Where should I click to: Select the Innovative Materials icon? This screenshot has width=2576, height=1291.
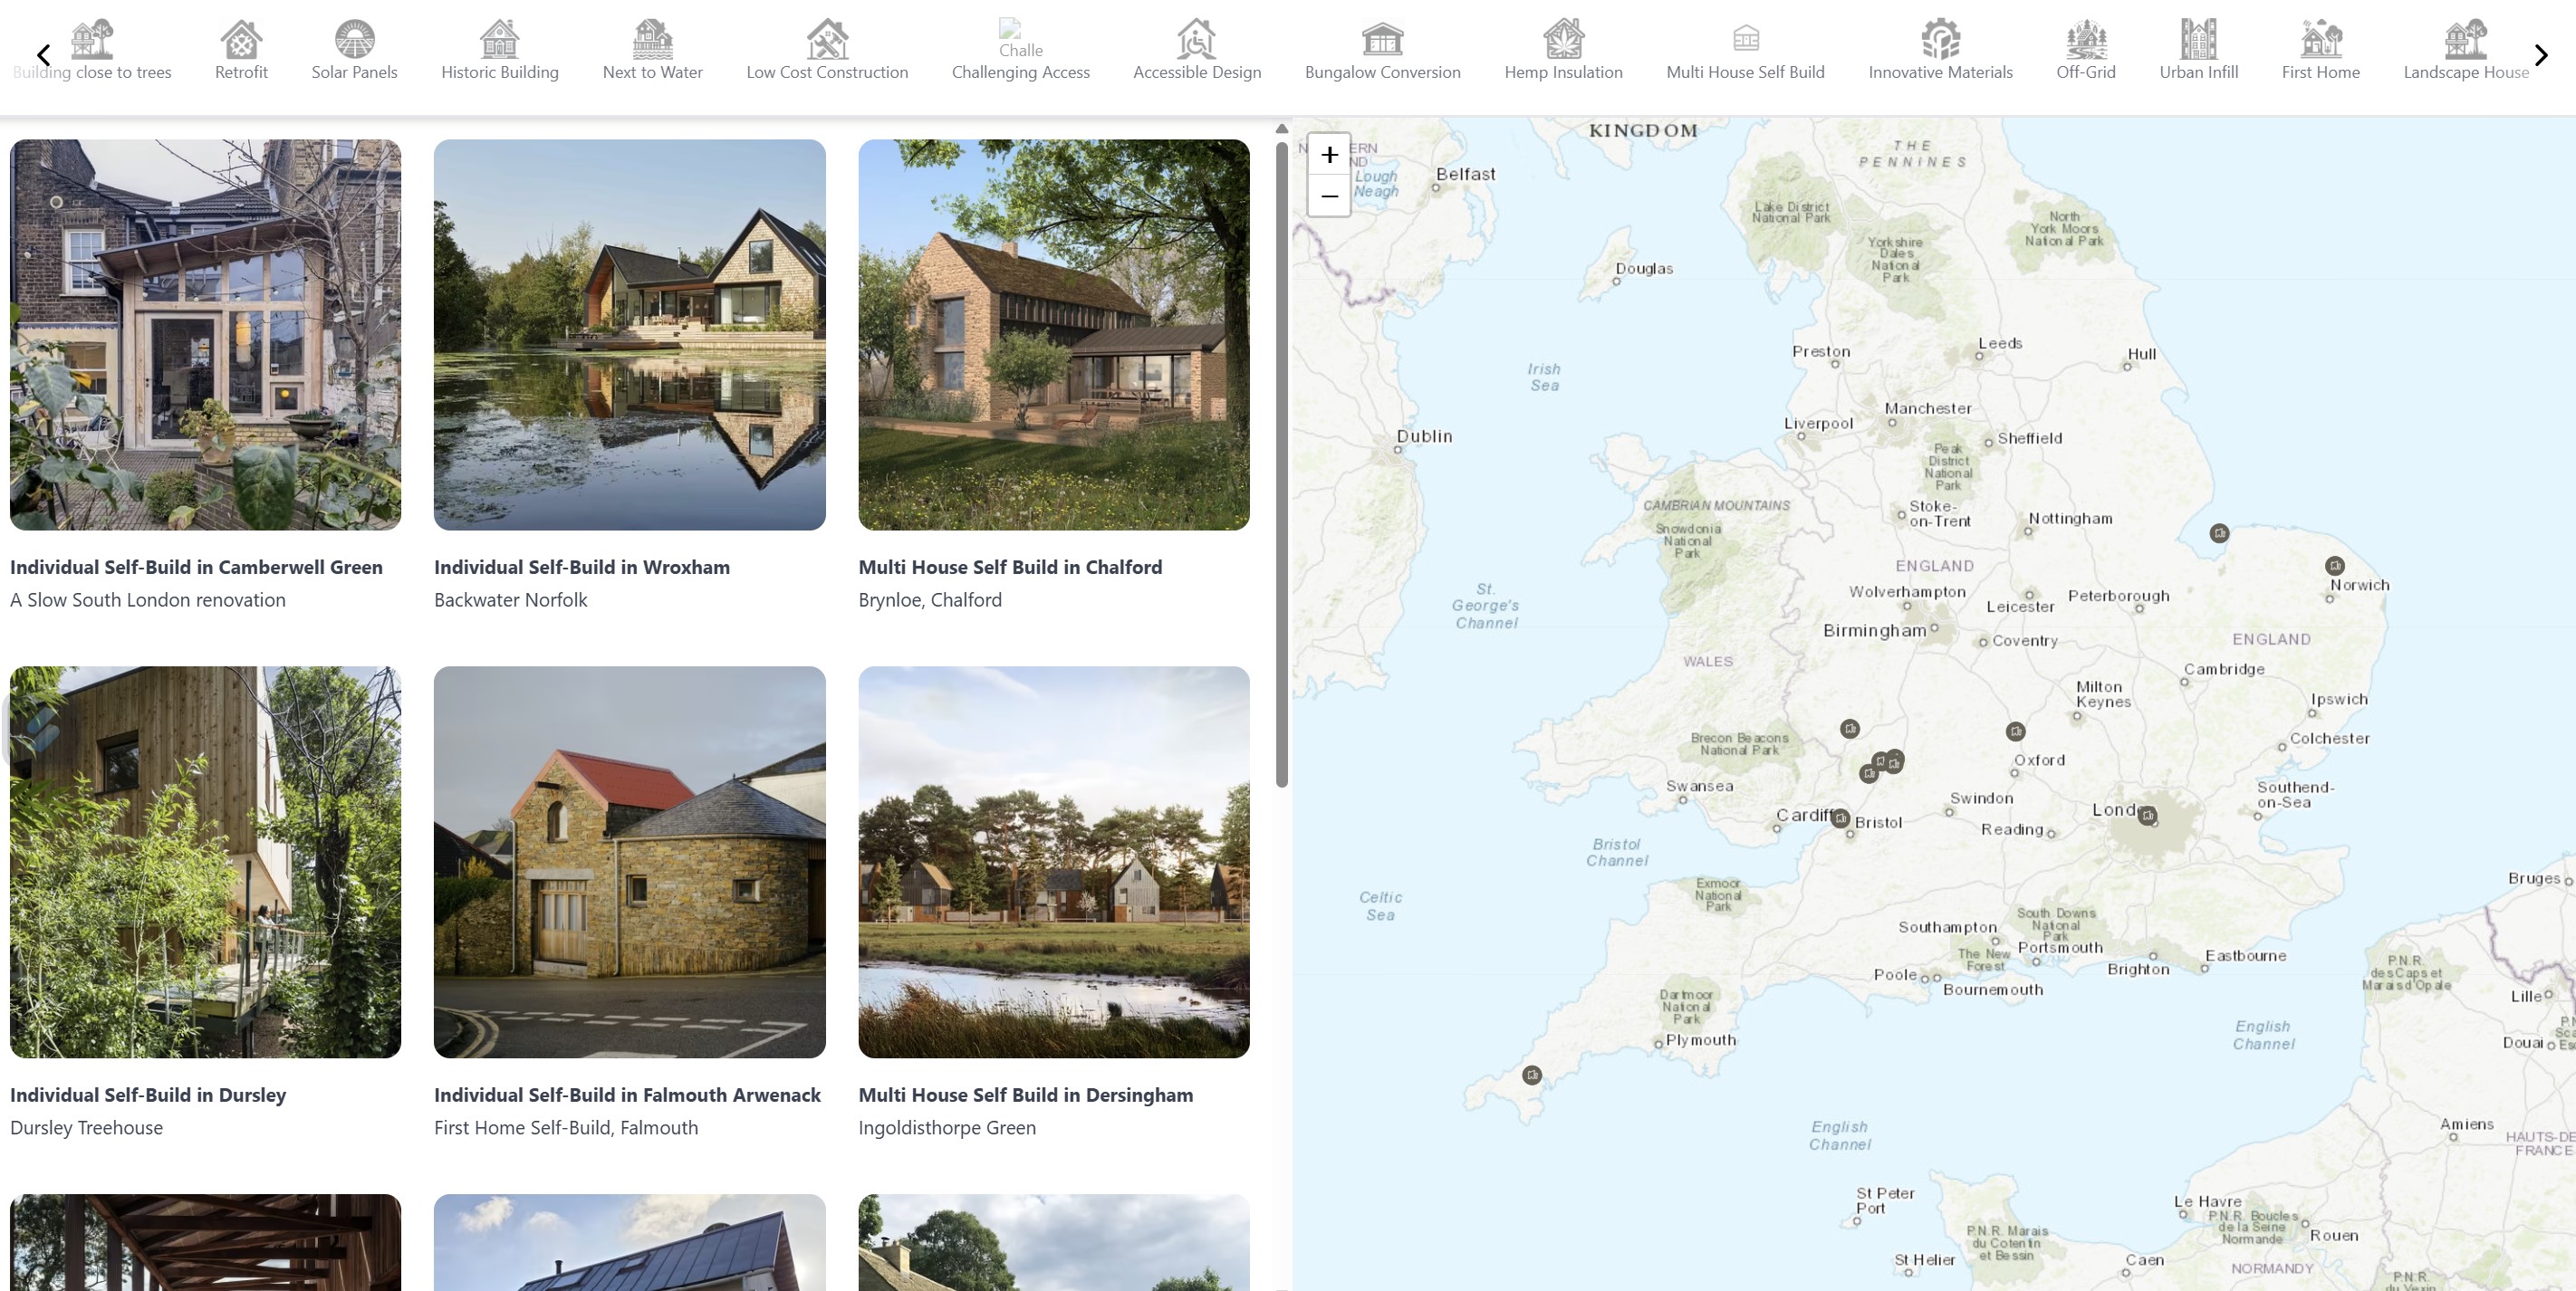click(1941, 40)
